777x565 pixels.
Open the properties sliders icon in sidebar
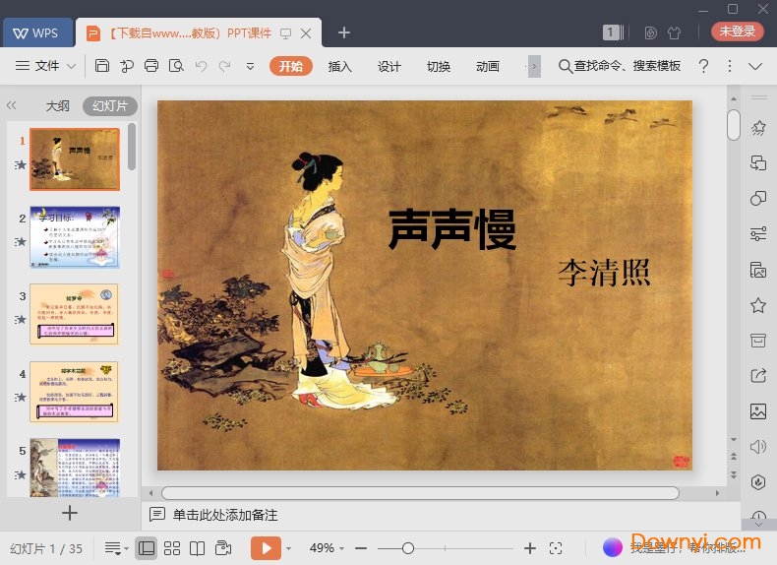[x=758, y=233]
